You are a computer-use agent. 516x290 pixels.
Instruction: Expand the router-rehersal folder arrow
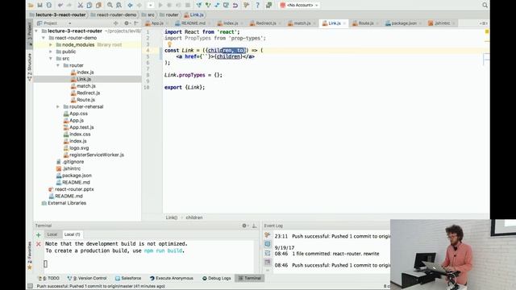[x=58, y=106]
